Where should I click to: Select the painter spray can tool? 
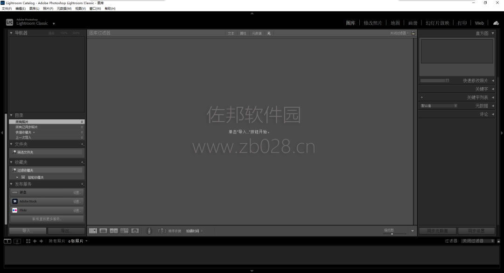(x=149, y=231)
